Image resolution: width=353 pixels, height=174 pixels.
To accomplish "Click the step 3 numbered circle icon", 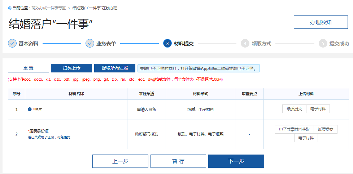I will 167,44.
